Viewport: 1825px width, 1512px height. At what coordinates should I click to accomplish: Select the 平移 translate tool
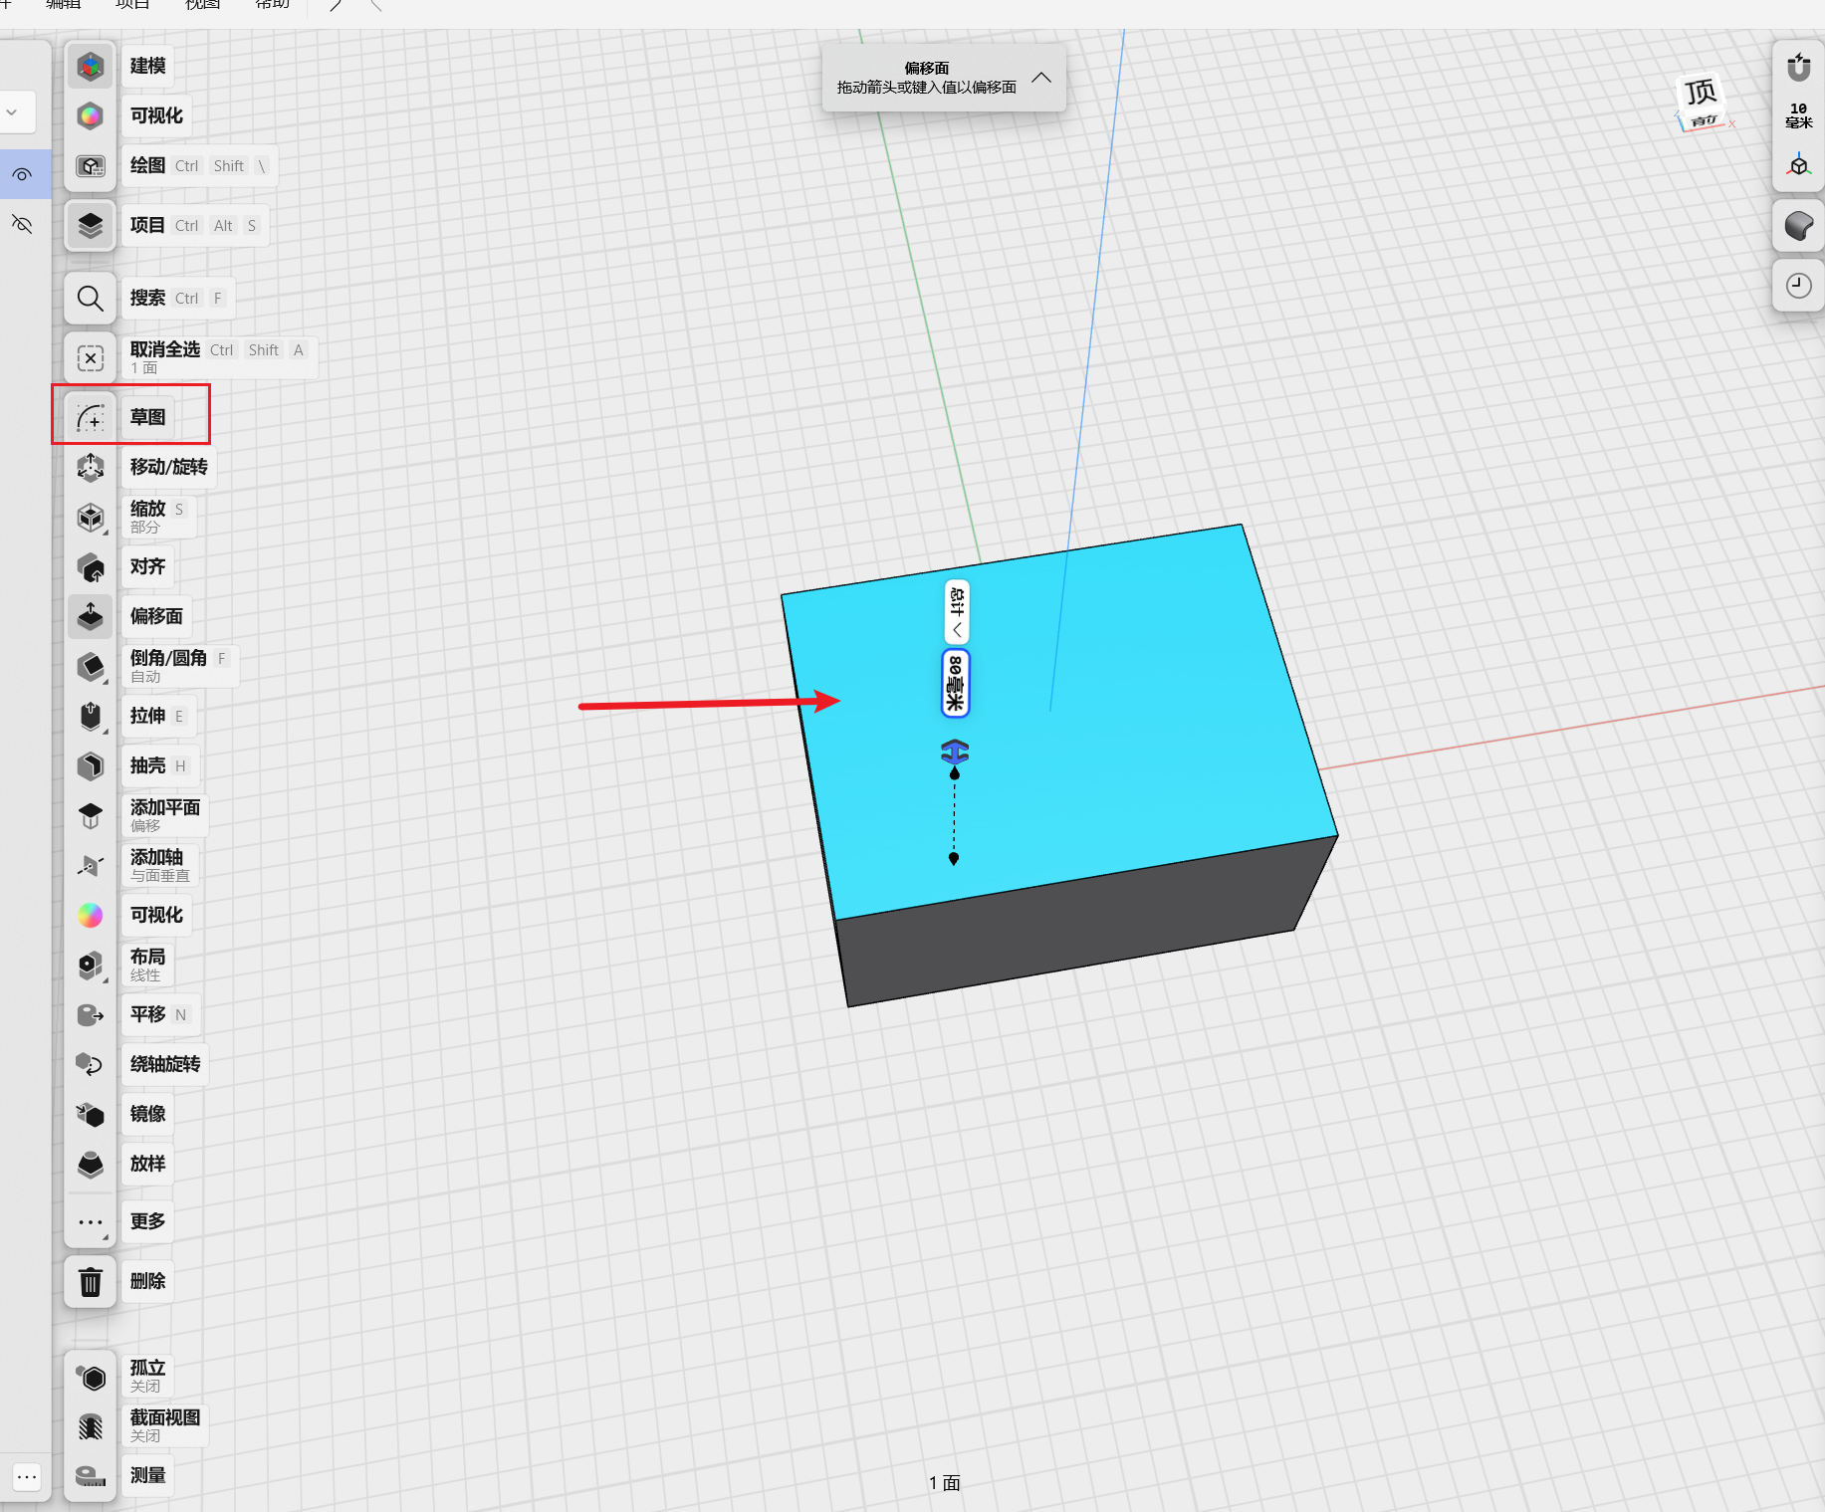(91, 1014)
